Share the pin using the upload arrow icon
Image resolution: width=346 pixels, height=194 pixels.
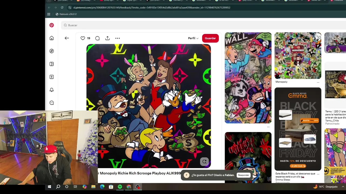[x=107, y=38]
